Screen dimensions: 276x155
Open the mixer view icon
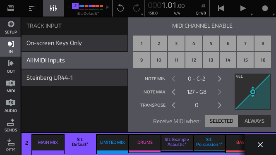coord(53,8)
